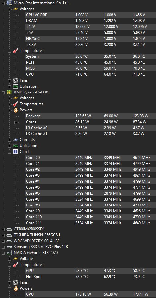Click the 4949 MHz max value of Core #2

point(141,169)
